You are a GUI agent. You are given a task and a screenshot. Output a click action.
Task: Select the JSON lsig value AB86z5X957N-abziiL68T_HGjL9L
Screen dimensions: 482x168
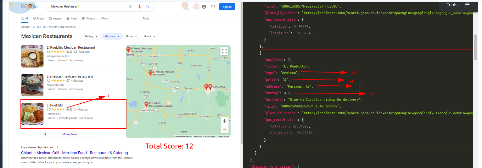click(310, 6)
